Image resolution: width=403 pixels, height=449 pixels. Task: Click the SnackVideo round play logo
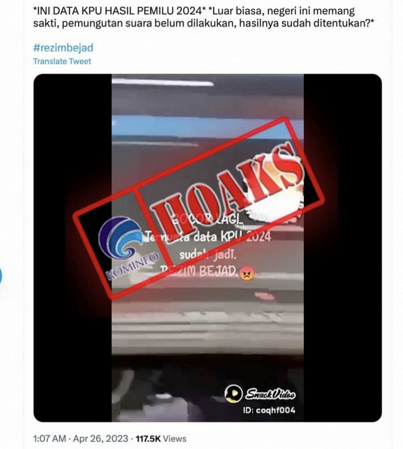233,393
